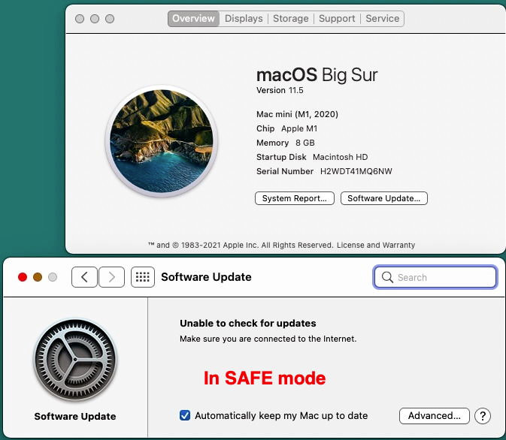Switch to the Displays tab
The width and height of the screenshot is (506, 440).
pyautogui.click(x=244, y=18)
